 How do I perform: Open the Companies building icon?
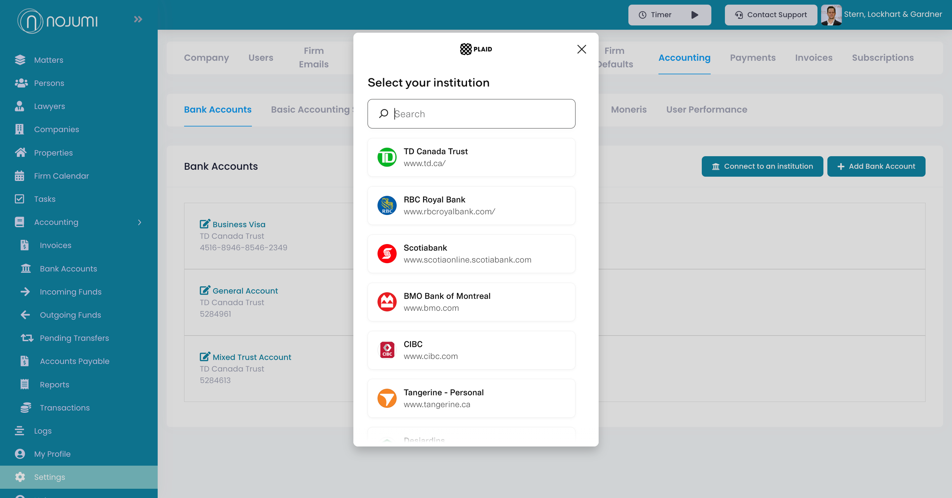20,129
